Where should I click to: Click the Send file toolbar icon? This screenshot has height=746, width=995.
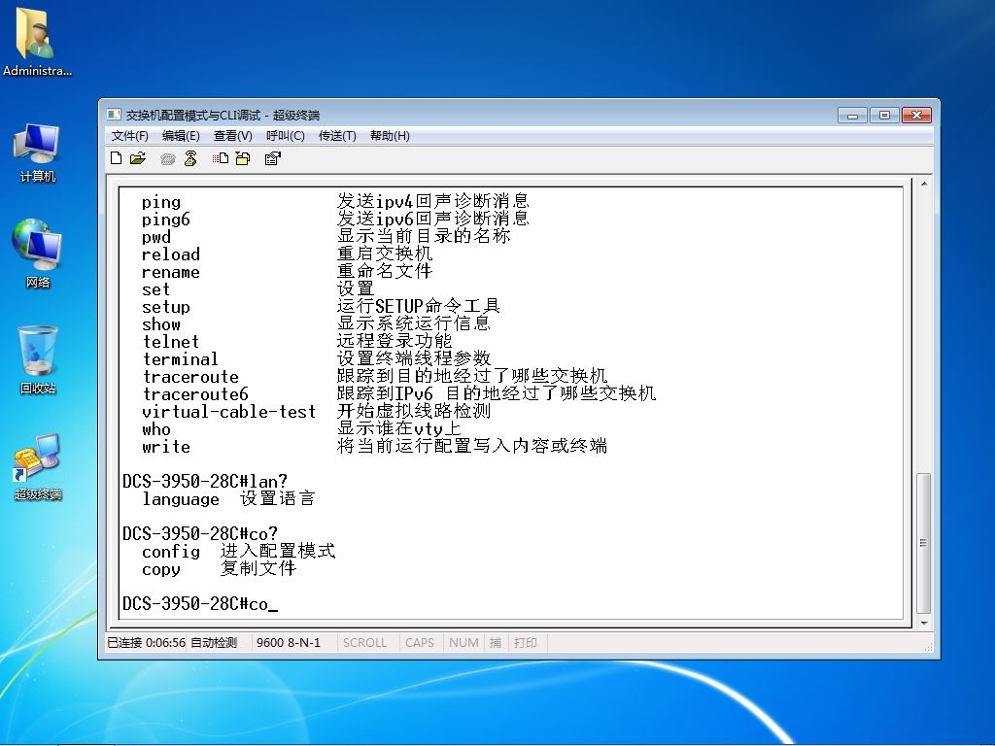221,158
